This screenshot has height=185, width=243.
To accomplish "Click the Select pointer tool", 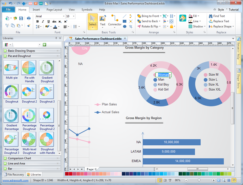I will [x=92, y=20].
